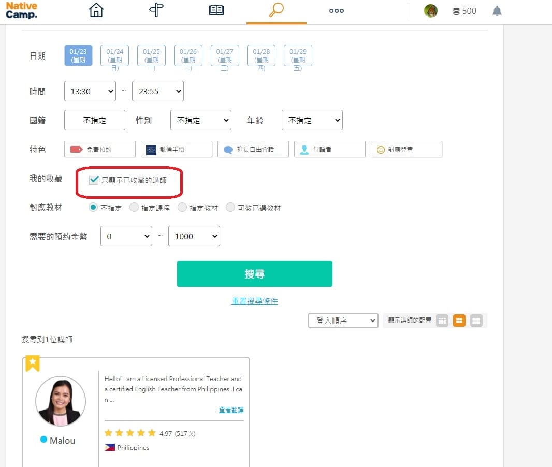Open the user avatar profile icon
This screenshot has height=467, width=552.
pos(431,11)
